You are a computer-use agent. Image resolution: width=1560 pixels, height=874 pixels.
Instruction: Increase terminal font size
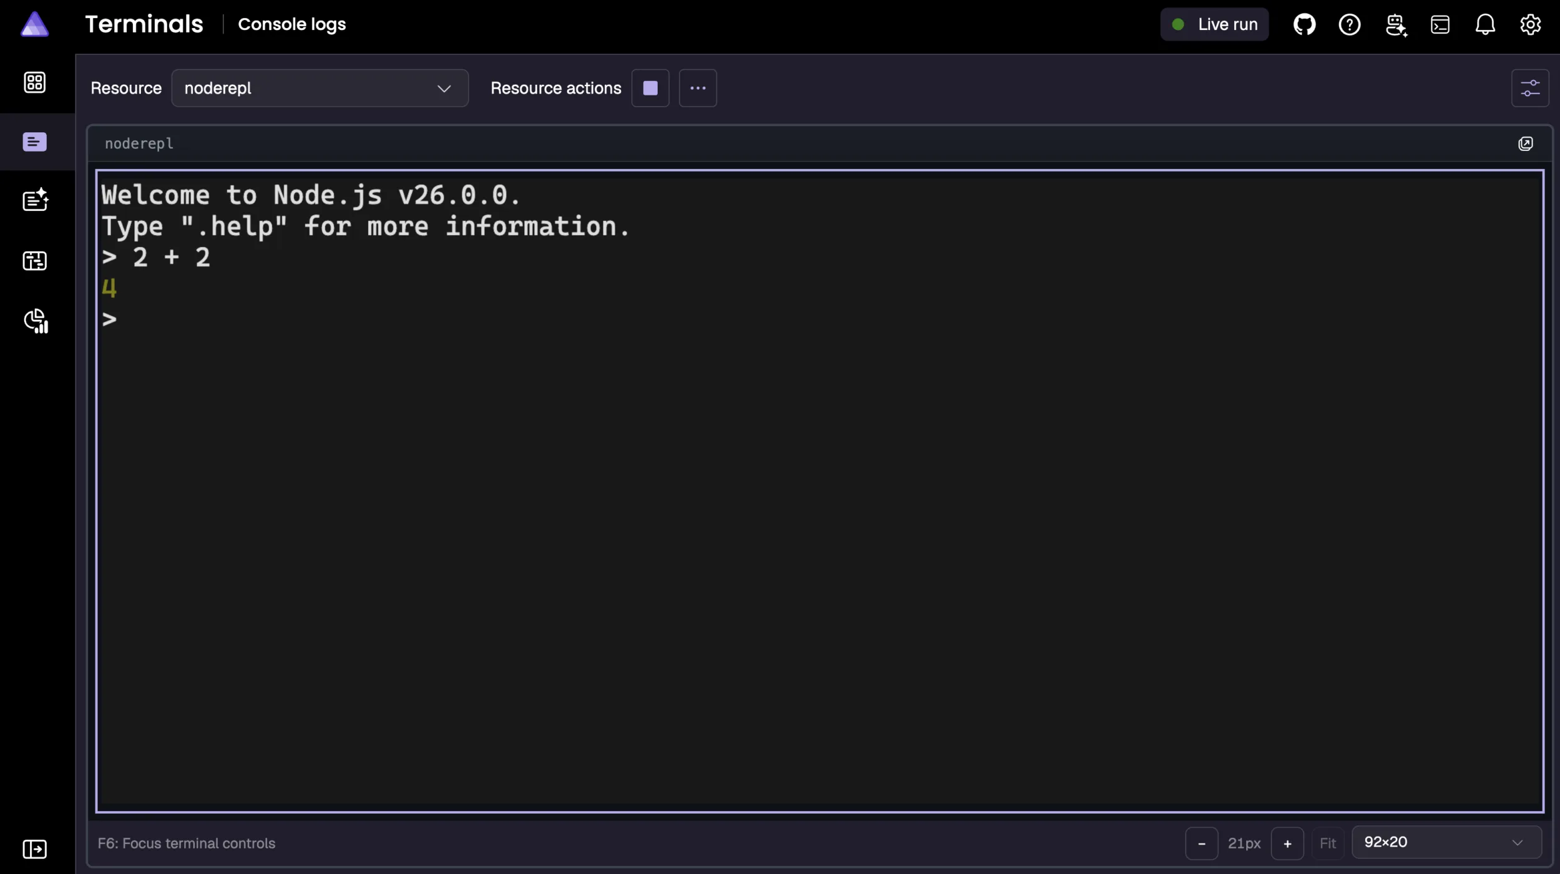(x=1287, y=843)
